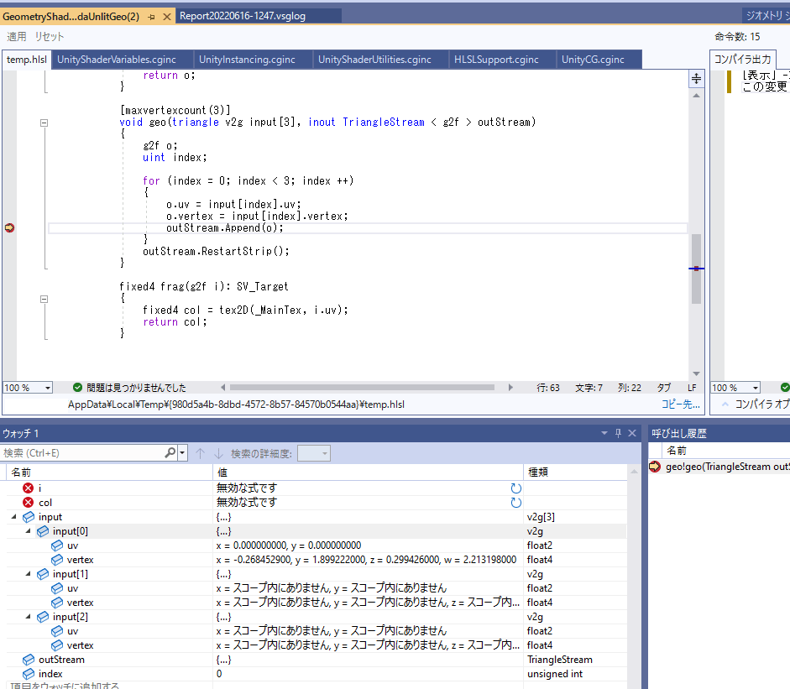The image size is (790, 689).
Task: Open the UnityShaderVariables.cginc tab
Action: point(117,60)
